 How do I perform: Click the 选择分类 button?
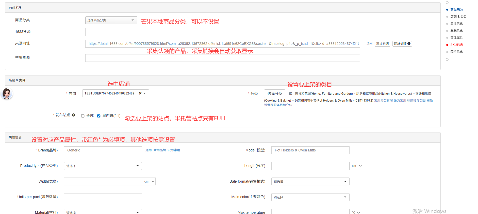(274, 94)
